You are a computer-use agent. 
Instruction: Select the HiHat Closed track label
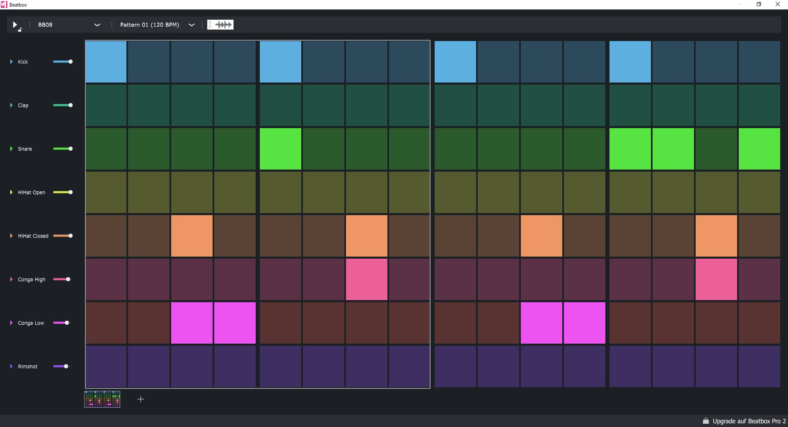33,236
